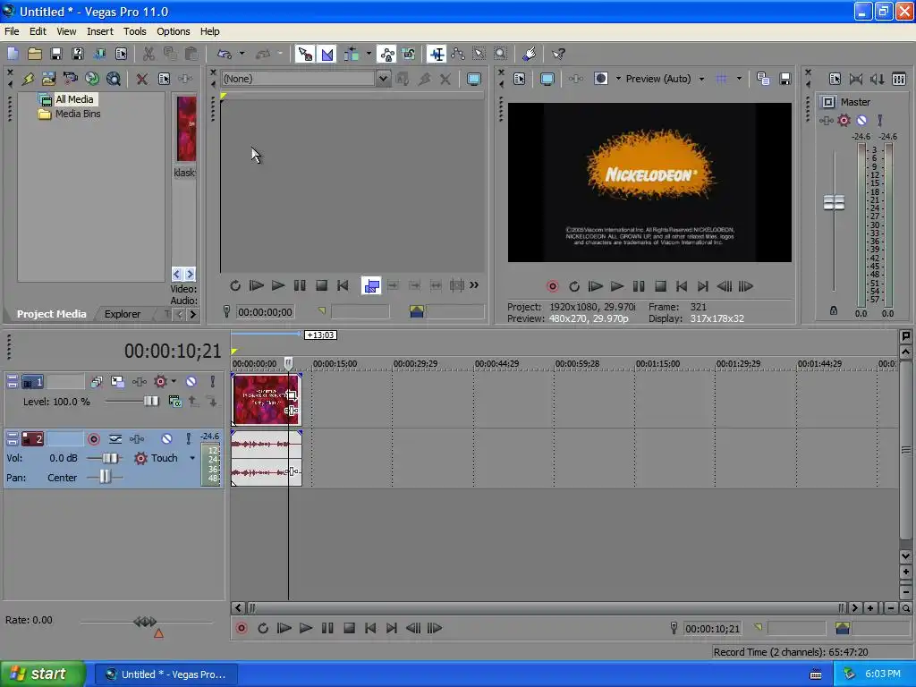Click Record in the timeline transport bar
The image size is (916, 687).
click(x=242, y=628)
